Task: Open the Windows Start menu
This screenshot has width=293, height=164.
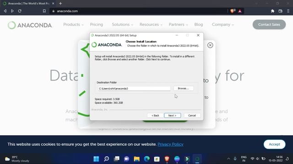Action: (x=96, y=159)
